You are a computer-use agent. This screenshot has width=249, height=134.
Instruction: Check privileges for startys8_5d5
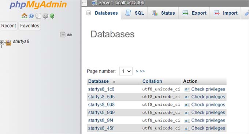[208, 97]
